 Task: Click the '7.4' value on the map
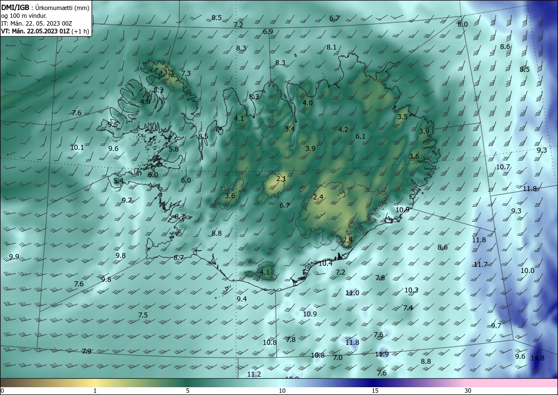click(x=408, y=308)
